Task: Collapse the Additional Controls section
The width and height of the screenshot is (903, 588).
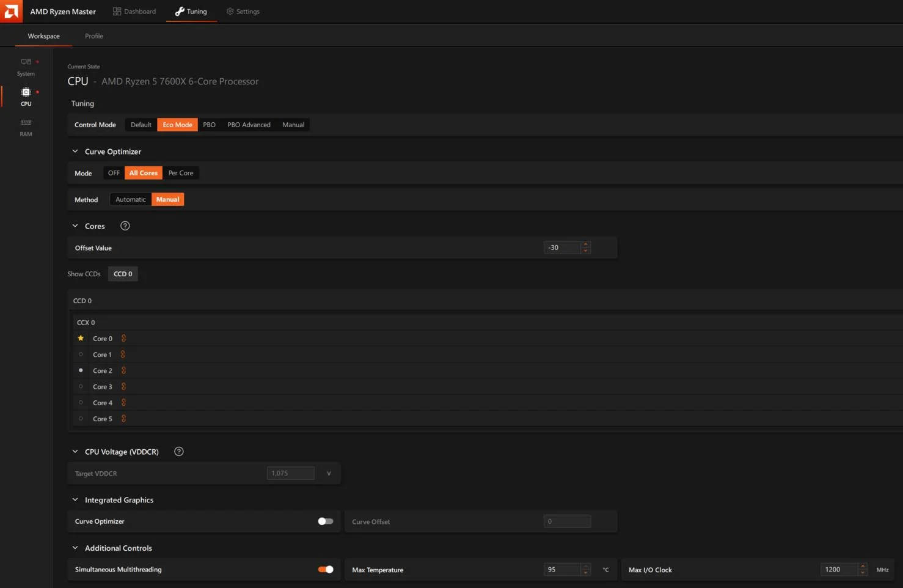Action: [x=75, y=548]
